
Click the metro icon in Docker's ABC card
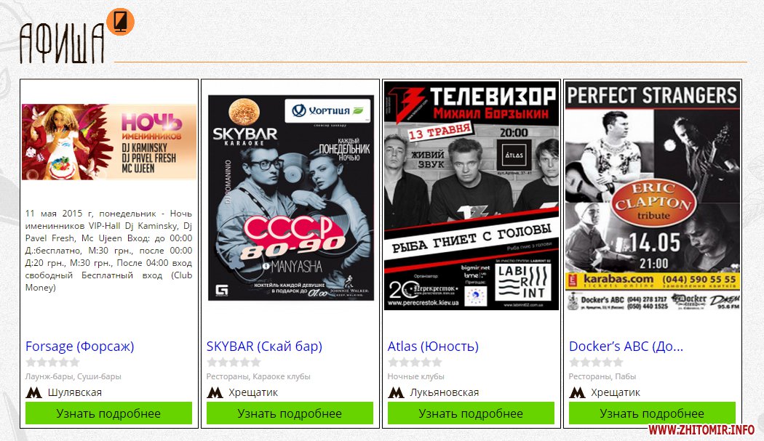(x=578, y=392)
